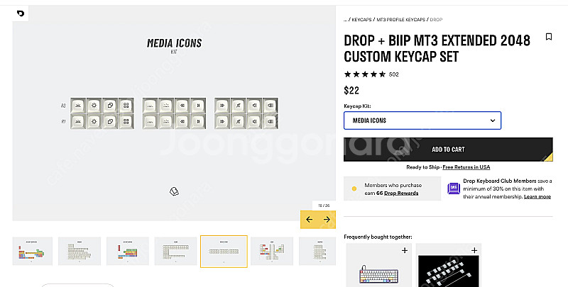The height and width of the screenshot is (287, 568).
Task: Click the Drop logo icon
Action: [x=21, y=13]
